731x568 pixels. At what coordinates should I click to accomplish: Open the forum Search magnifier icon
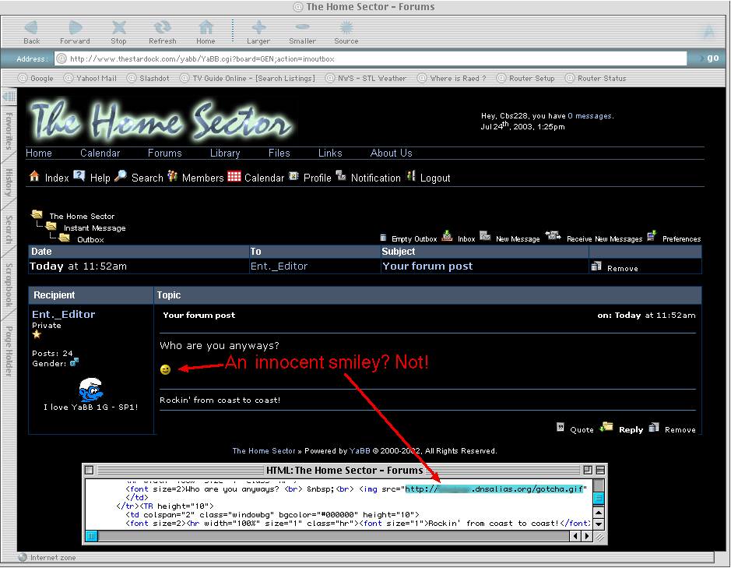point(121,177)
